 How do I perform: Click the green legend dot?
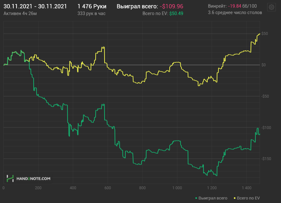(x=196, y=198)
